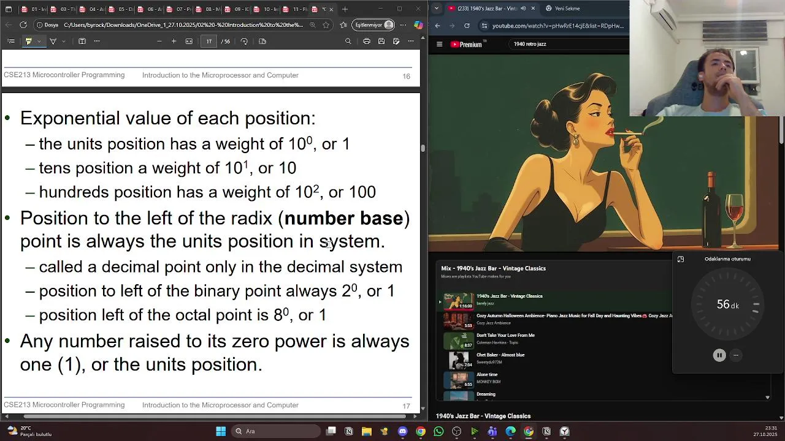
Task: Open Edge tab actions menu icon
Action: 9,9
